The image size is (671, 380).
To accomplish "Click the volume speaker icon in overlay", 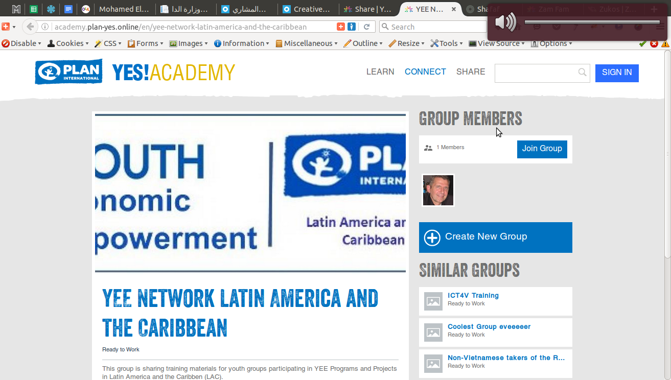I will [505, 22].
